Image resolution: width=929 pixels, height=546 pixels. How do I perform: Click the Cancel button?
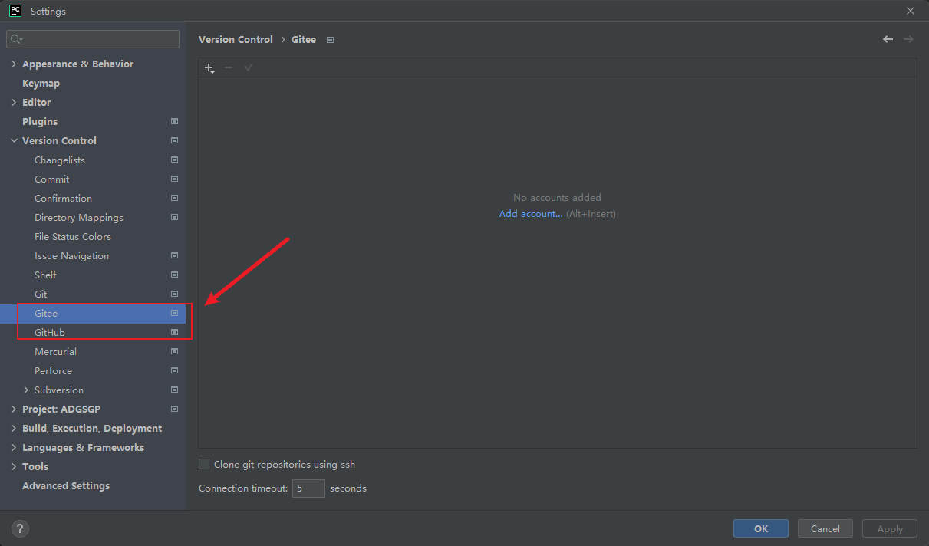pos(825,528)
